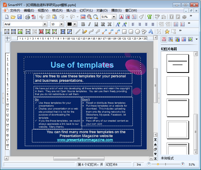Insert picture frame icon

point(20,32)
